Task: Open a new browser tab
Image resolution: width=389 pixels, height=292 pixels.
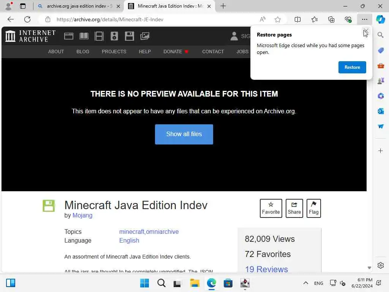Action: point(223,6)
